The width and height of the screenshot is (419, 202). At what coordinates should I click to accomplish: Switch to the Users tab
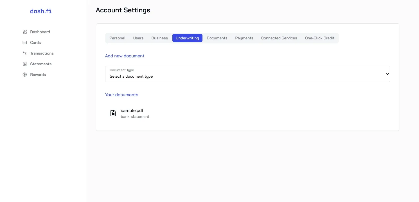click(138, 38)
